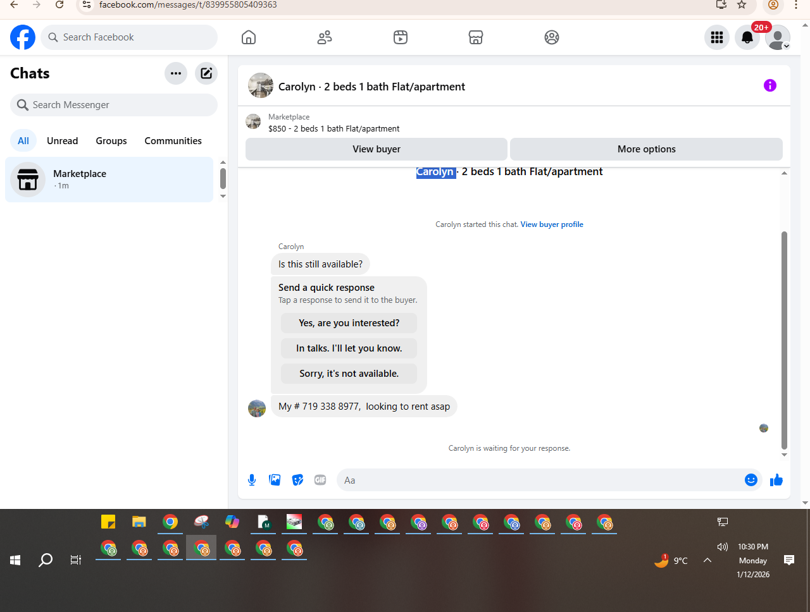The width and height of the screenshot is (810, 612).
Task: Open Chrome three-dot menu
Action: (796, 4)
